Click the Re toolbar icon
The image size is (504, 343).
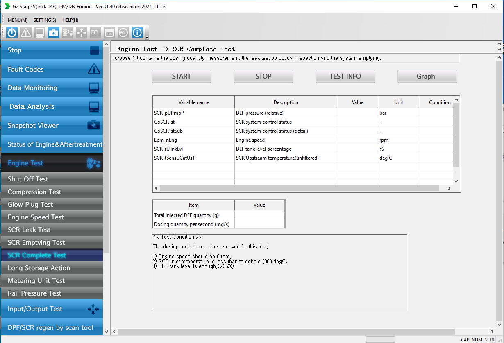[x=109, y=33]
